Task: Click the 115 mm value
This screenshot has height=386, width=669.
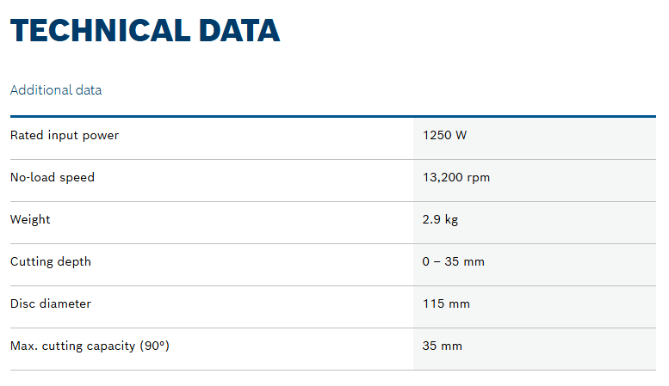Action: 446,303
